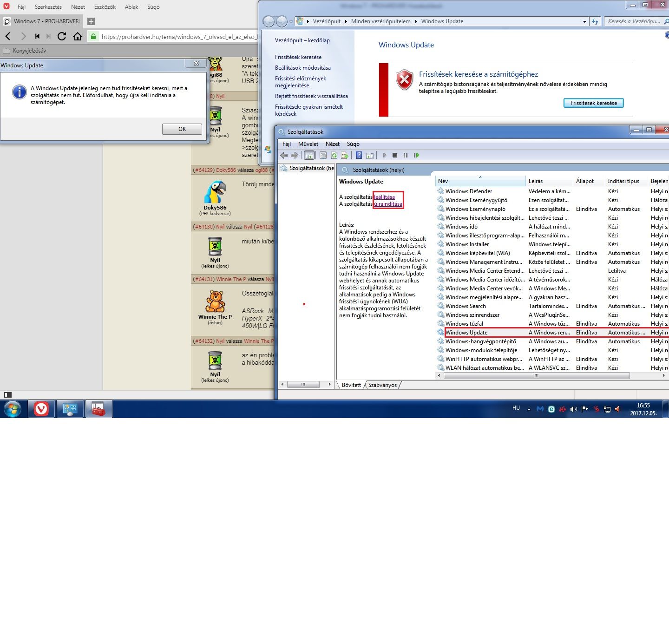Click the Frissítések keresése button
669x629 pixels.
(594, 103)
